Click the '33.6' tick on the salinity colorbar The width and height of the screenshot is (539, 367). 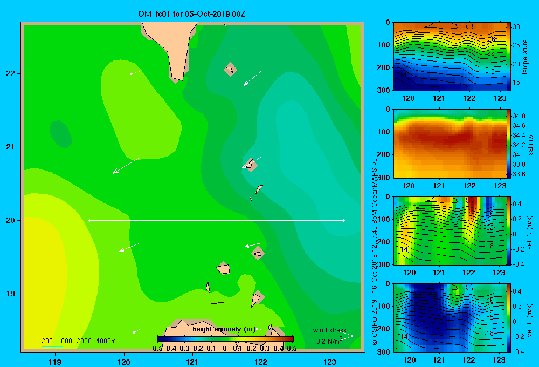[519, 174]
